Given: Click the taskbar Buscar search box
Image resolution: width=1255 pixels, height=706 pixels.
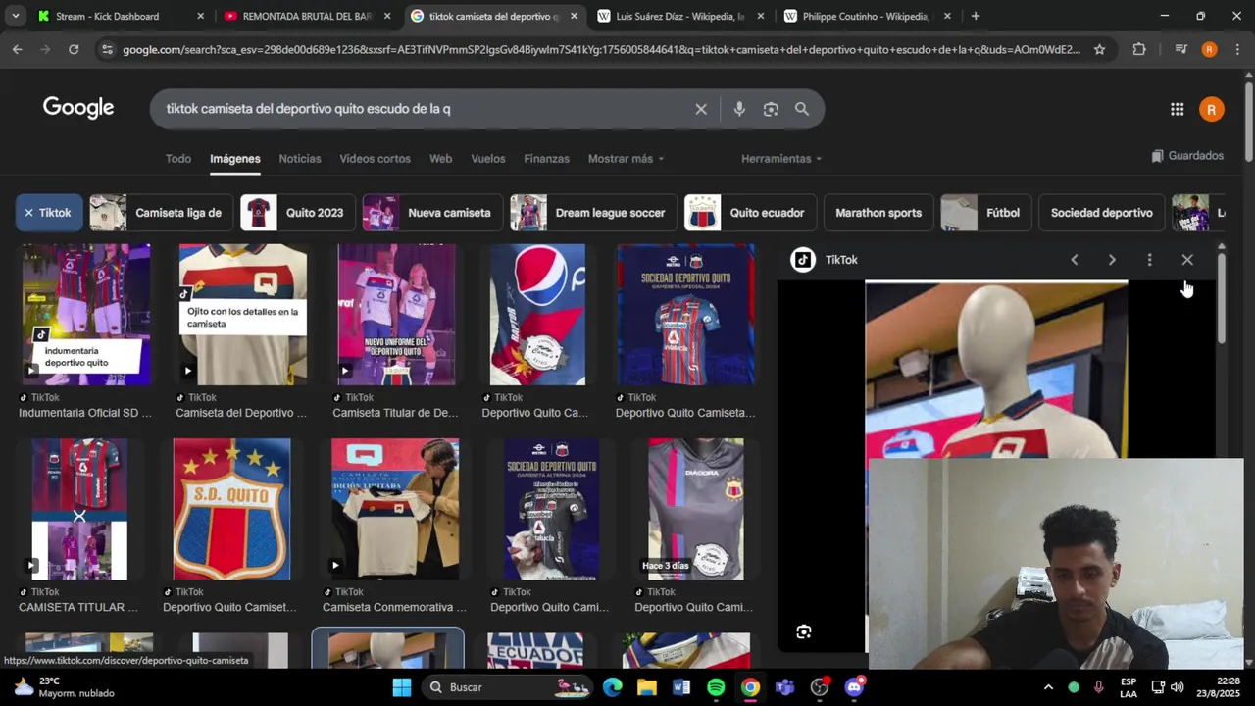Looking at the screenshot, I should coord(507,687).
